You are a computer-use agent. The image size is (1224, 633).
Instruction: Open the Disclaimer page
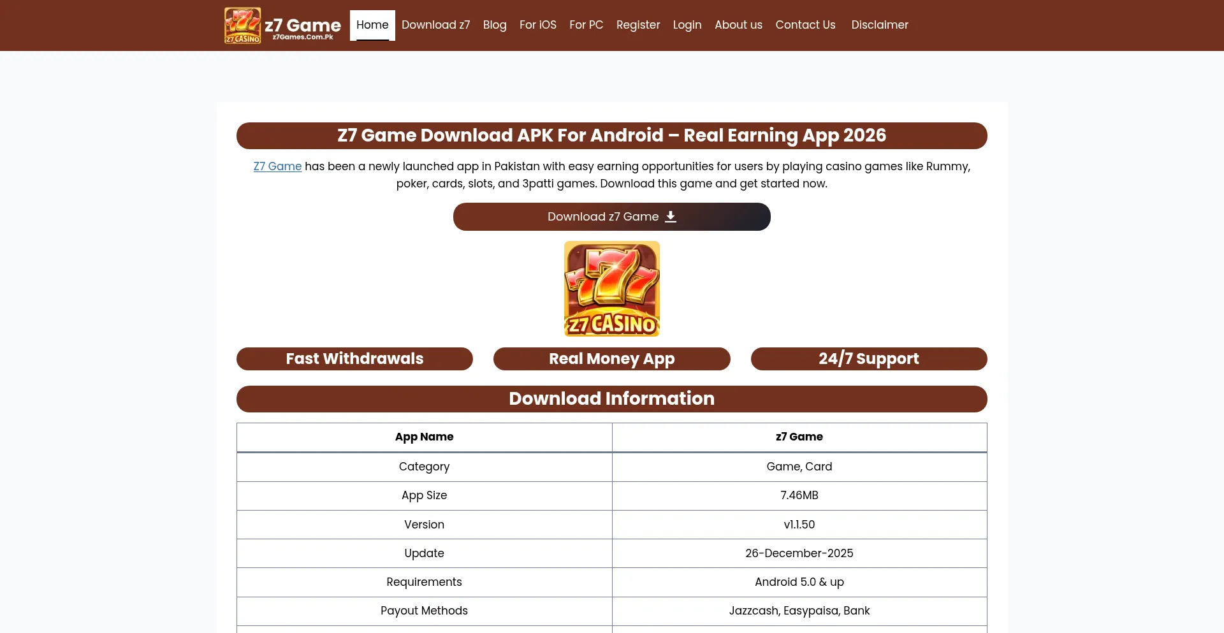click(880, 25)
